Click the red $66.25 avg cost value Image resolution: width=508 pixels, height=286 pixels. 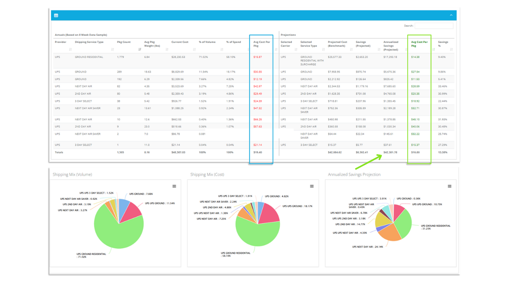tap(258, 120)
